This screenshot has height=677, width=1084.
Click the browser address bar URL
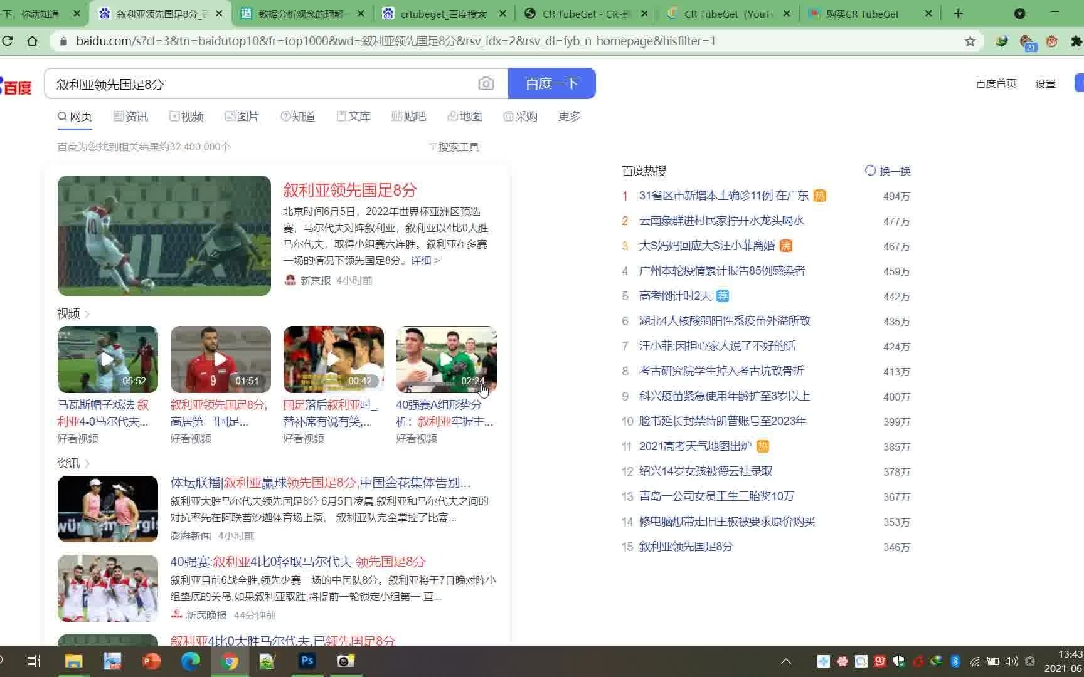click(x=395, y=41)
